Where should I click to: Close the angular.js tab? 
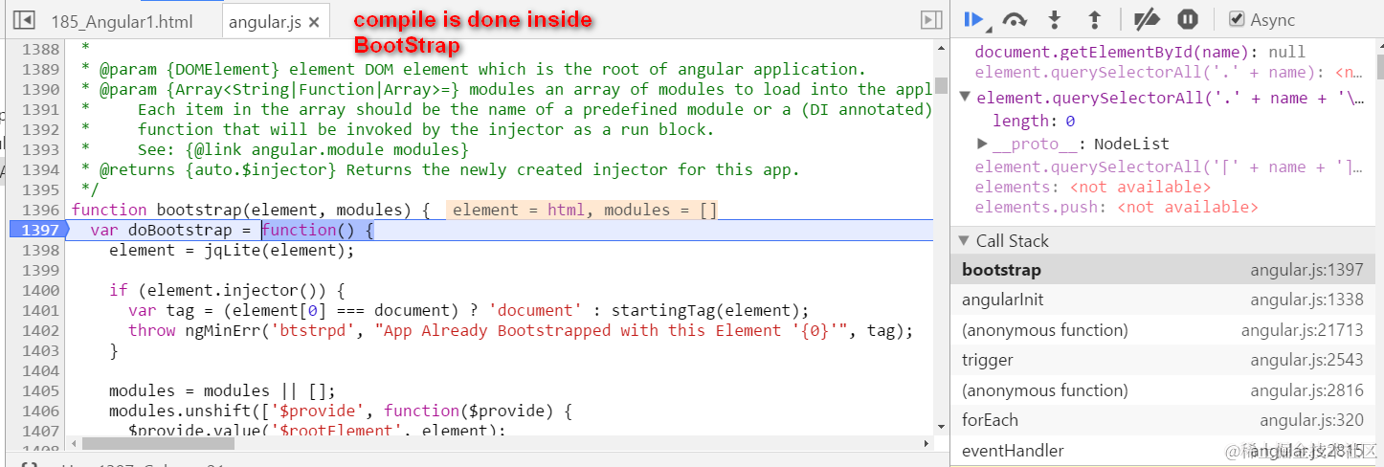315,21
